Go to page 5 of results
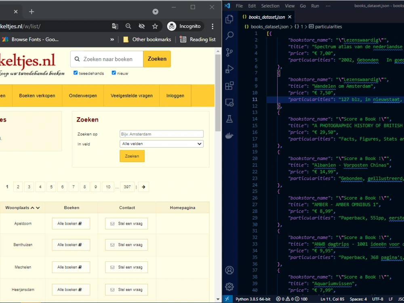 click(x=51, y=187)
